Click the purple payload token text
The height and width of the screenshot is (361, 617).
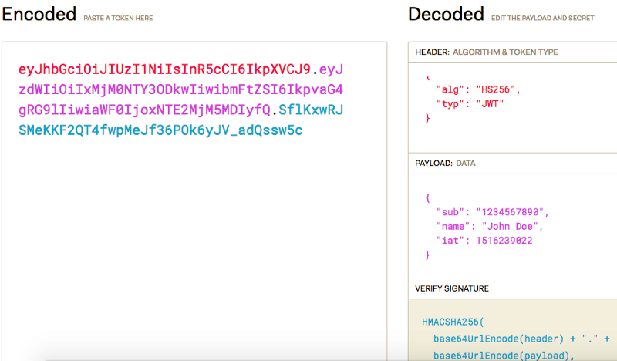(x=180, y=89)
